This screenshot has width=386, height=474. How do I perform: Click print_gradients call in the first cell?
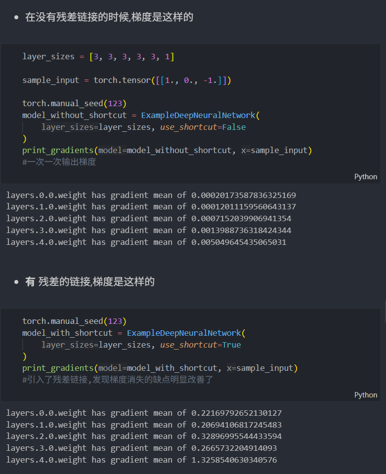59,151
